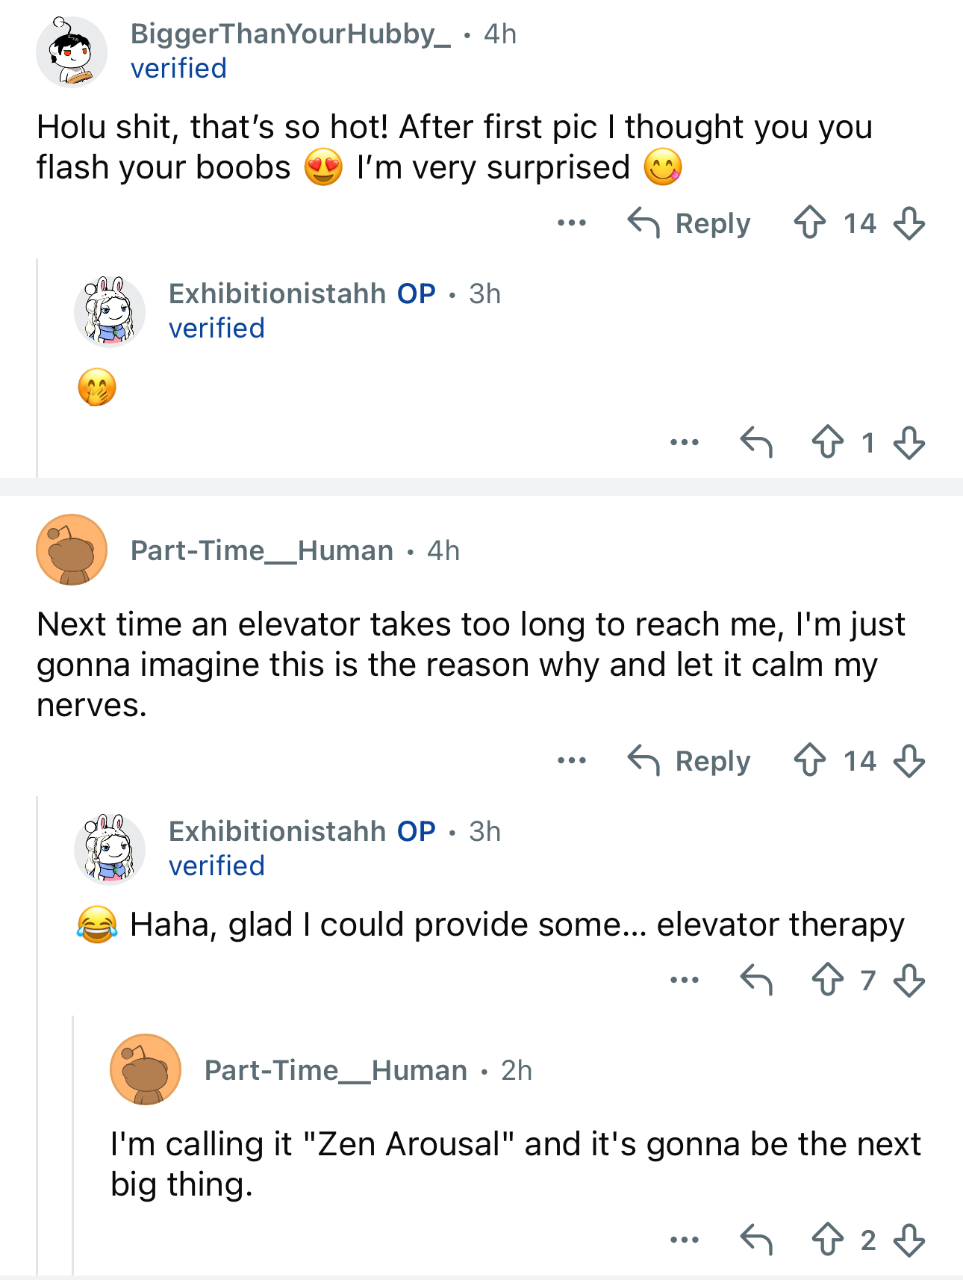963x1280 pixels.
Task: Tap Part-Time__Human's avatar on the 4h comment
Action: pyautogui.click(x=72, y=550)
